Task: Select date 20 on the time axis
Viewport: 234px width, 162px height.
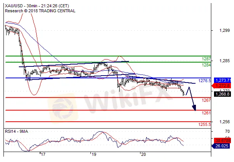Action: coord(143,154)
